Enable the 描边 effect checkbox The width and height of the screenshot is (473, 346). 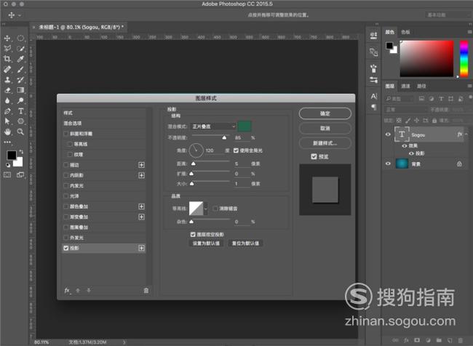point(65,165)
